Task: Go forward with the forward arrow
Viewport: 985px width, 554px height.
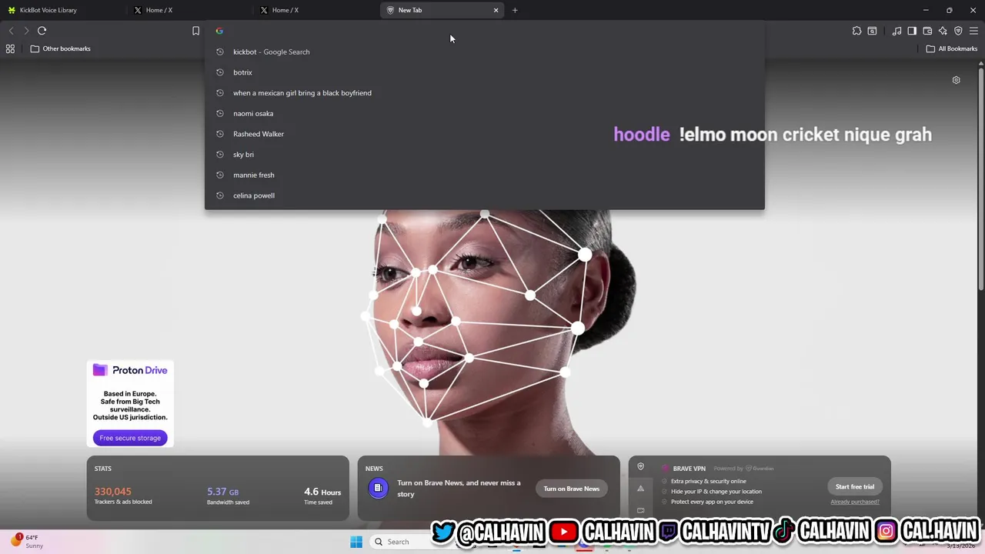Action: coord(26,31)
